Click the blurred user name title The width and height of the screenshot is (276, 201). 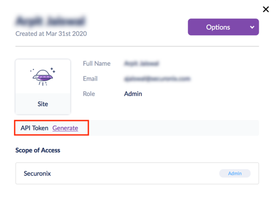tap(51, 21)
